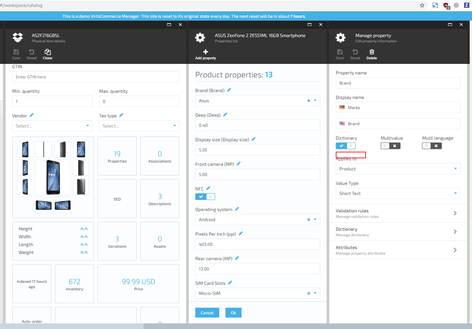Save the Brand property changes
The width and height of the screenshot is (472, 329).
[x=339, y=54]
